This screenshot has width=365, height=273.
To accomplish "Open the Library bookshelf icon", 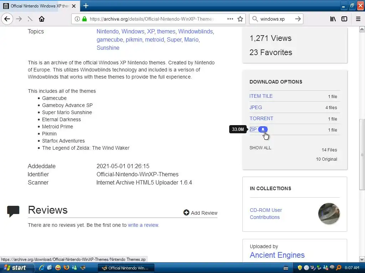I will [333, 19].
